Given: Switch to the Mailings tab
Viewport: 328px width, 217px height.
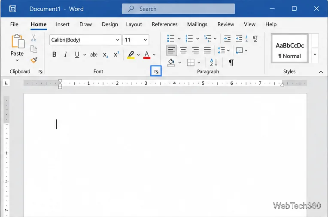Looking at the screenshot, I should [197, 24].
